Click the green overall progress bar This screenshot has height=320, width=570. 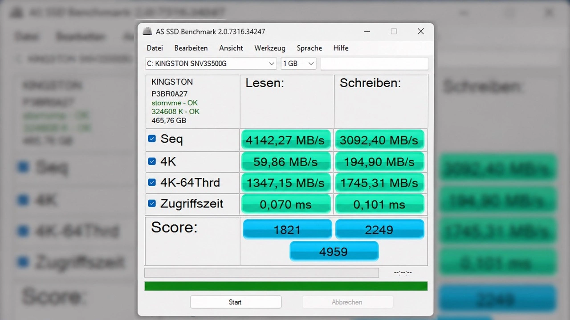[x=286, y=286]
